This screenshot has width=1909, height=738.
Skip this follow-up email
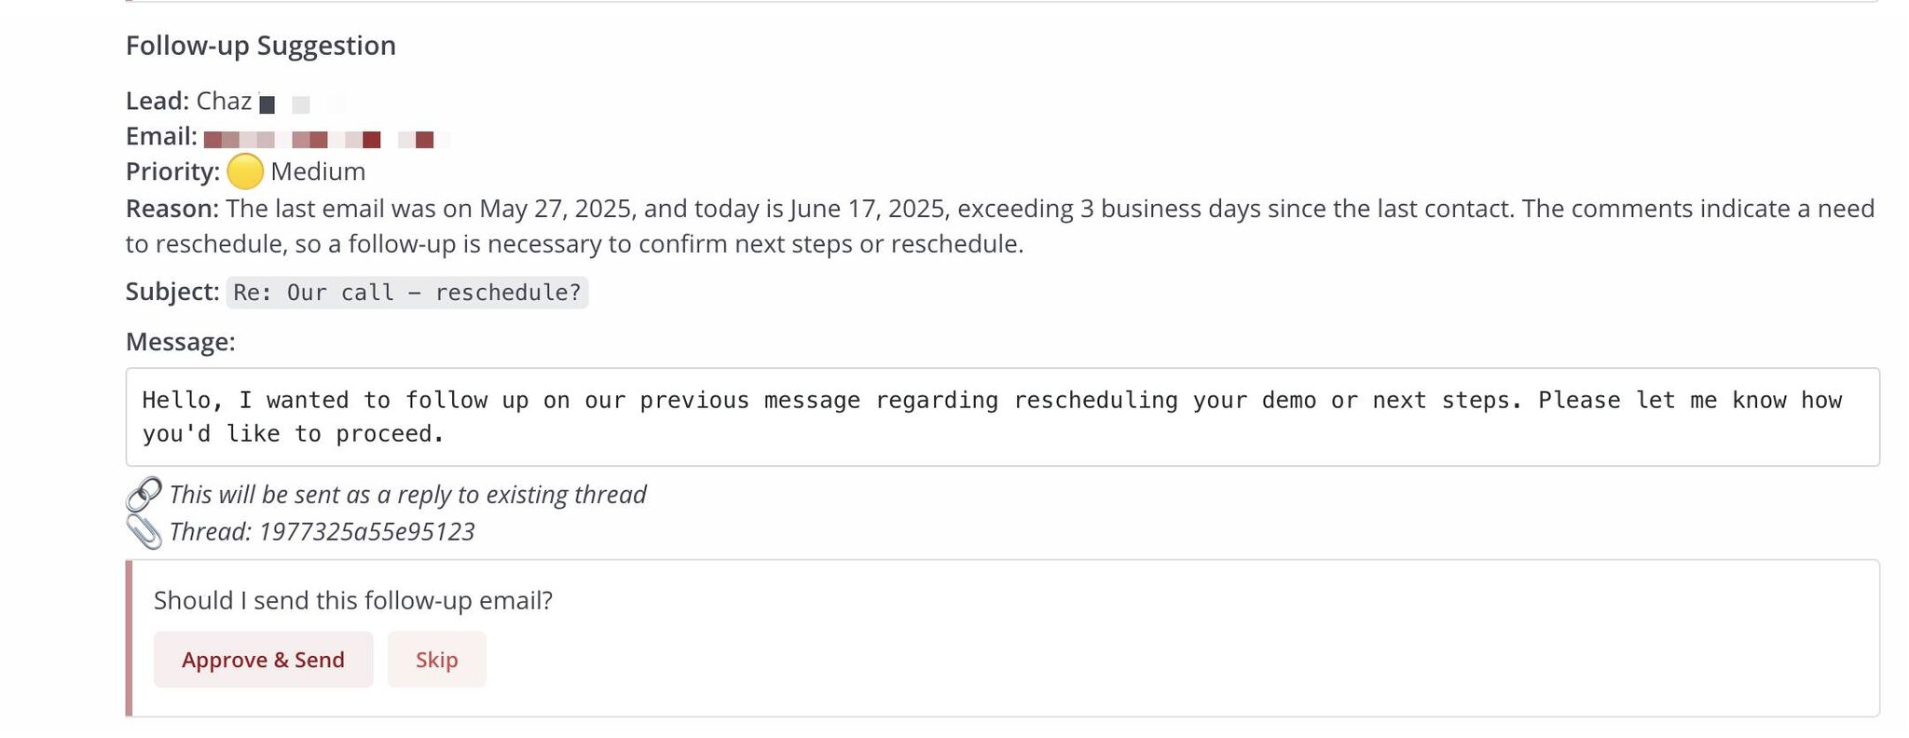coord(436,660)
